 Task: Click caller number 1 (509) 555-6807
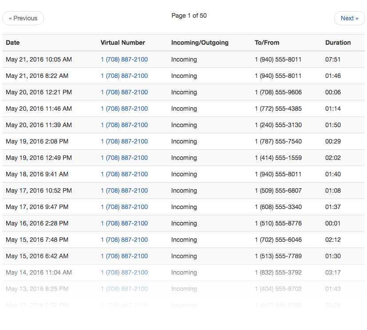coord(278,190)
